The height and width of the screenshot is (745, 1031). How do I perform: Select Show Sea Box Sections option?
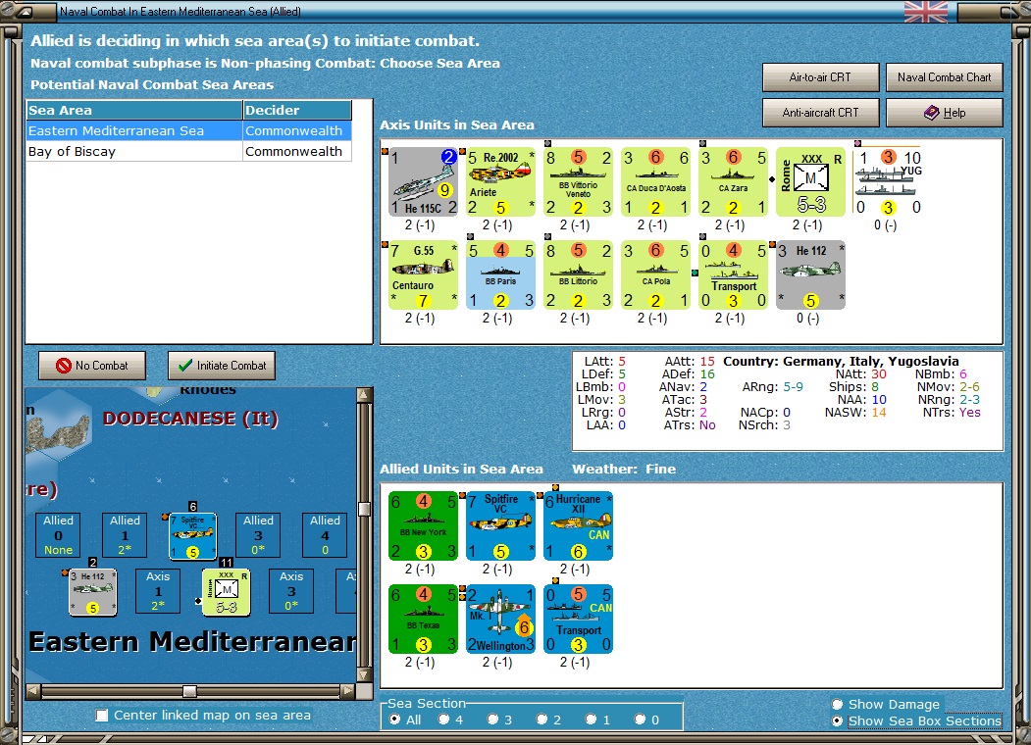click(837, 720)
